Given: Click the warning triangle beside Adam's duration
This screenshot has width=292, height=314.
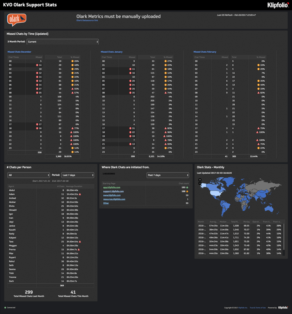Looking at the screenshot, I should pyautogui.click(x=80, y=194).
